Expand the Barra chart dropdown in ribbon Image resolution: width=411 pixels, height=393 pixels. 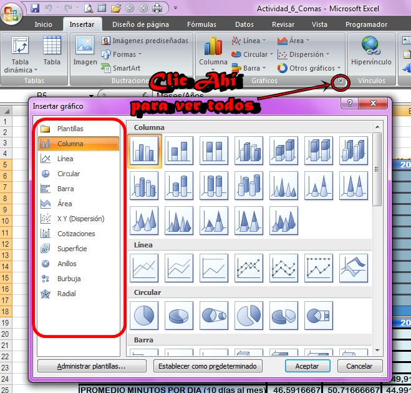pos(249,68)
